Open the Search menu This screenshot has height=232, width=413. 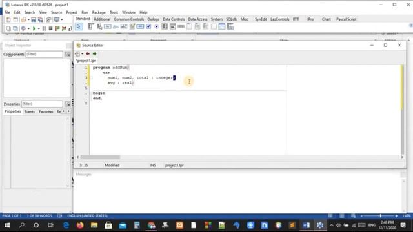click(30, 12)
